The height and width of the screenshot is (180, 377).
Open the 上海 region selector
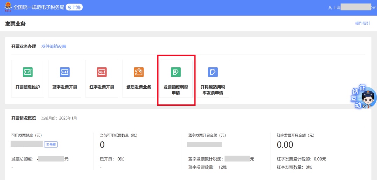(74, 7)
